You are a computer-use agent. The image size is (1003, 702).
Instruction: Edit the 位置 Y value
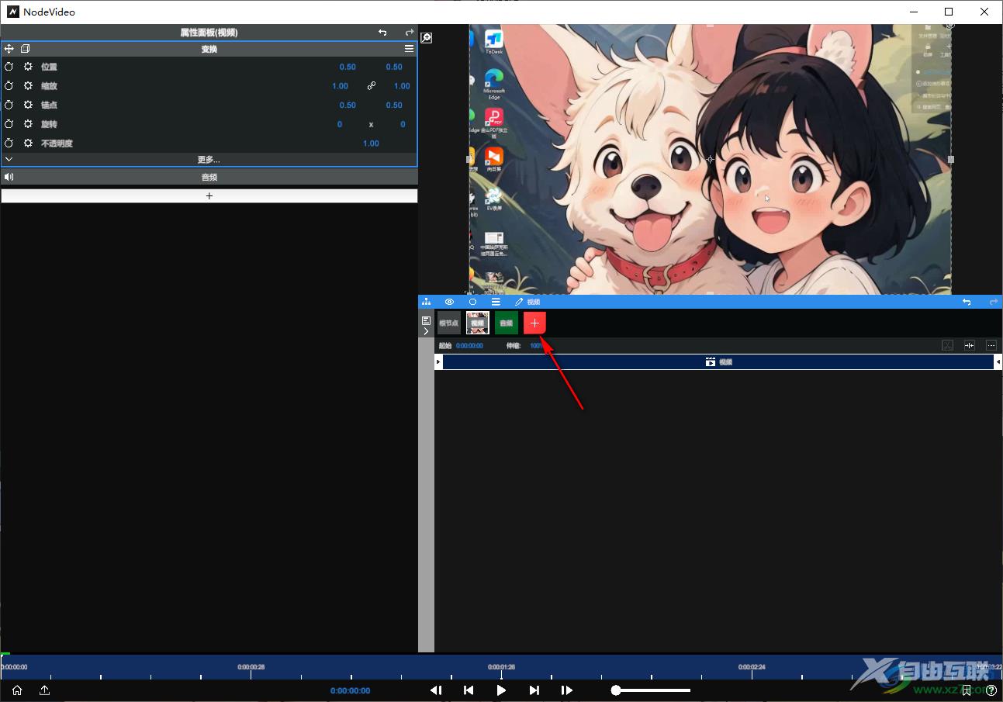tap(394, 67)
